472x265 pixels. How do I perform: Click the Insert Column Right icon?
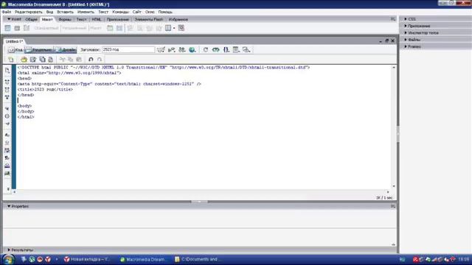(x=159, y=28)
